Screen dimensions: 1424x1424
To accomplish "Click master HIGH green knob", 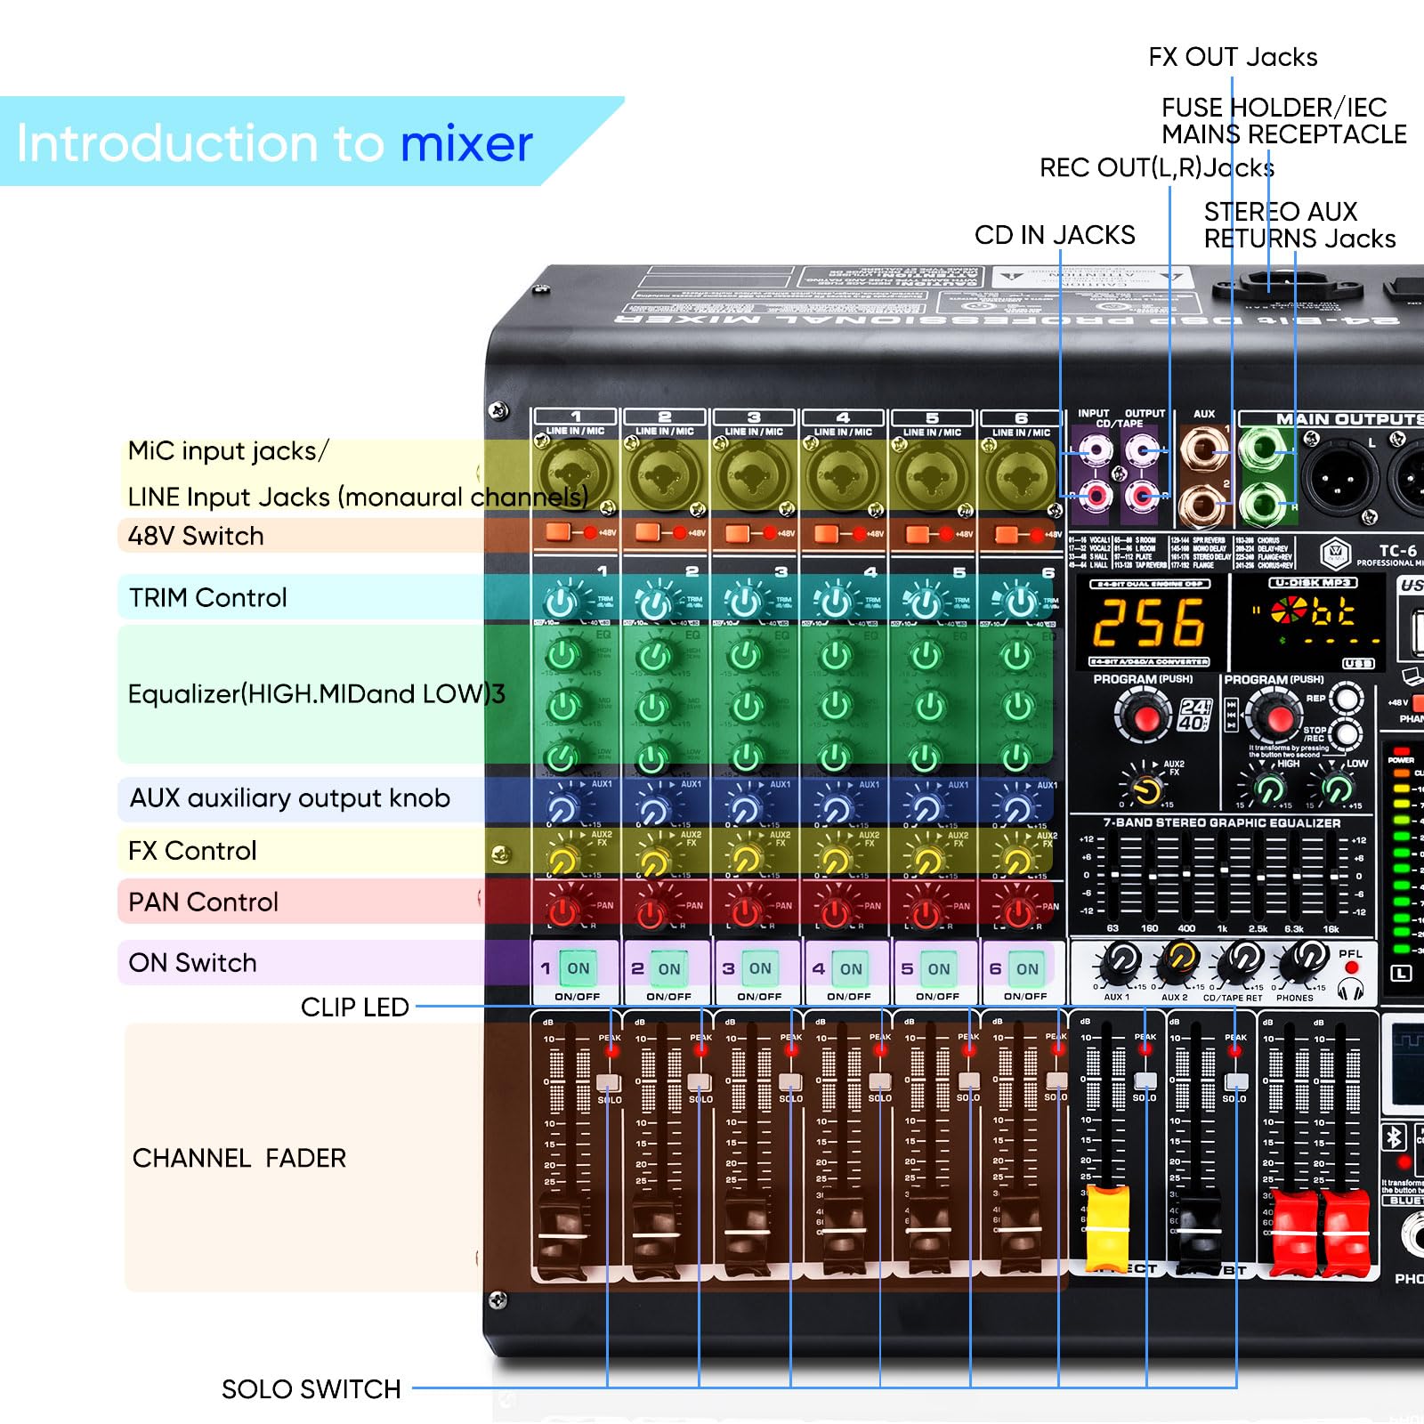I will click(x=1268, y=788).
